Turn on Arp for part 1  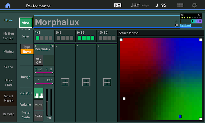point(39,60)
